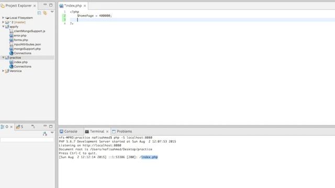Select clientMongoSupport.js in the tree

point(29,31)
